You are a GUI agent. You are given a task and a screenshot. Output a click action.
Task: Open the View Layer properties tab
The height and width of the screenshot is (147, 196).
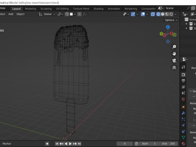[183, 87]
